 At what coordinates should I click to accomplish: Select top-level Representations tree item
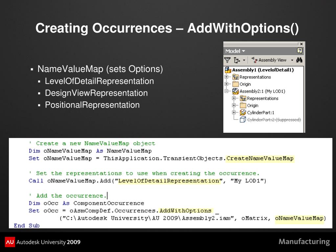(x=255, y=77)
